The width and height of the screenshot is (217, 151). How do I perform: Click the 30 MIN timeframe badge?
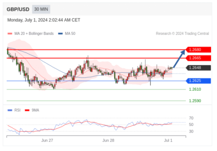[x=41, y=9]
